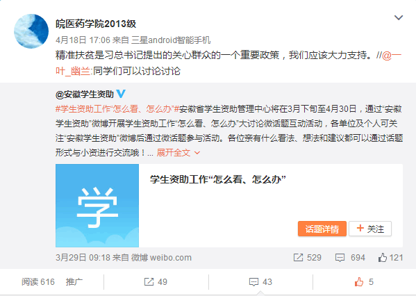Repost this weibo, 49 forwards
The image size is (416, 296).
click(156, 282)
